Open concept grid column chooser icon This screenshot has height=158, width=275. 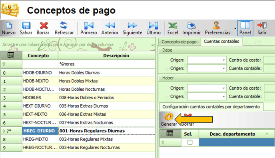pos(11,55)
